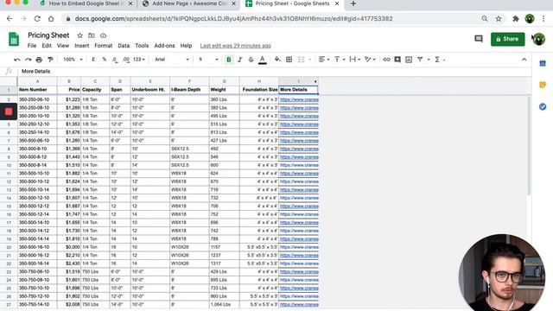Viewport: 553px width, 311px height.
Task: Open the Arial font dropdown
Action: (172, 60)
